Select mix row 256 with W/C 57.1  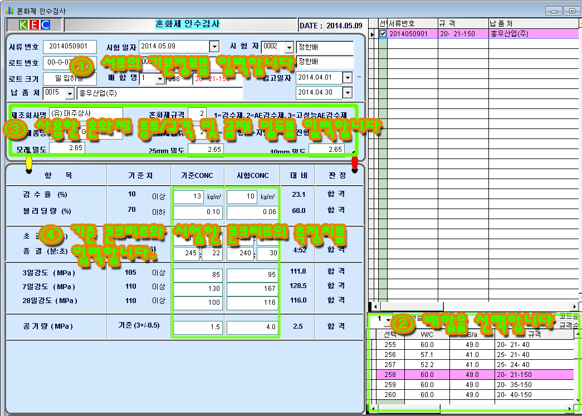475,355
